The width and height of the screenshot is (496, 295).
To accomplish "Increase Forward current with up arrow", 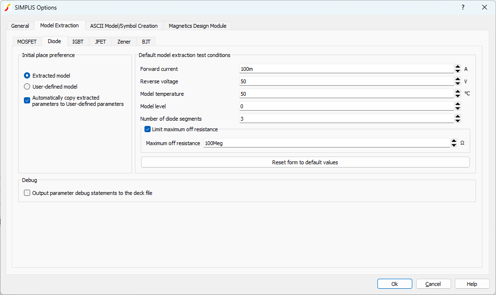I will 458,67.
